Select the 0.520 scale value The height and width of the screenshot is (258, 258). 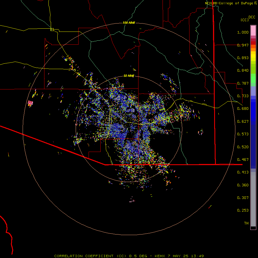(243, 147)
